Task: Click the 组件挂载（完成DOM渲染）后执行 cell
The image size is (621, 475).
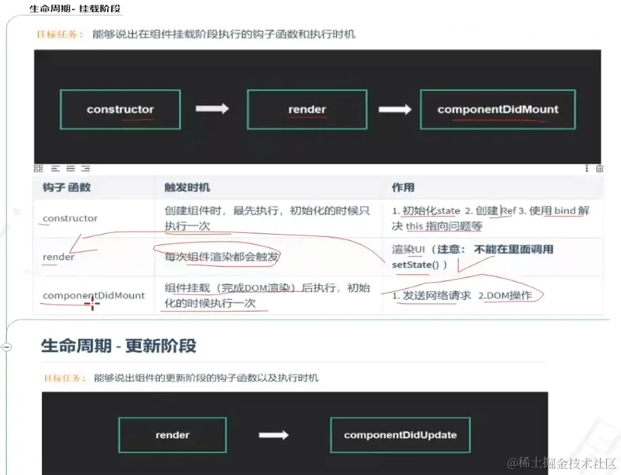Action: (x=268, y=296)
